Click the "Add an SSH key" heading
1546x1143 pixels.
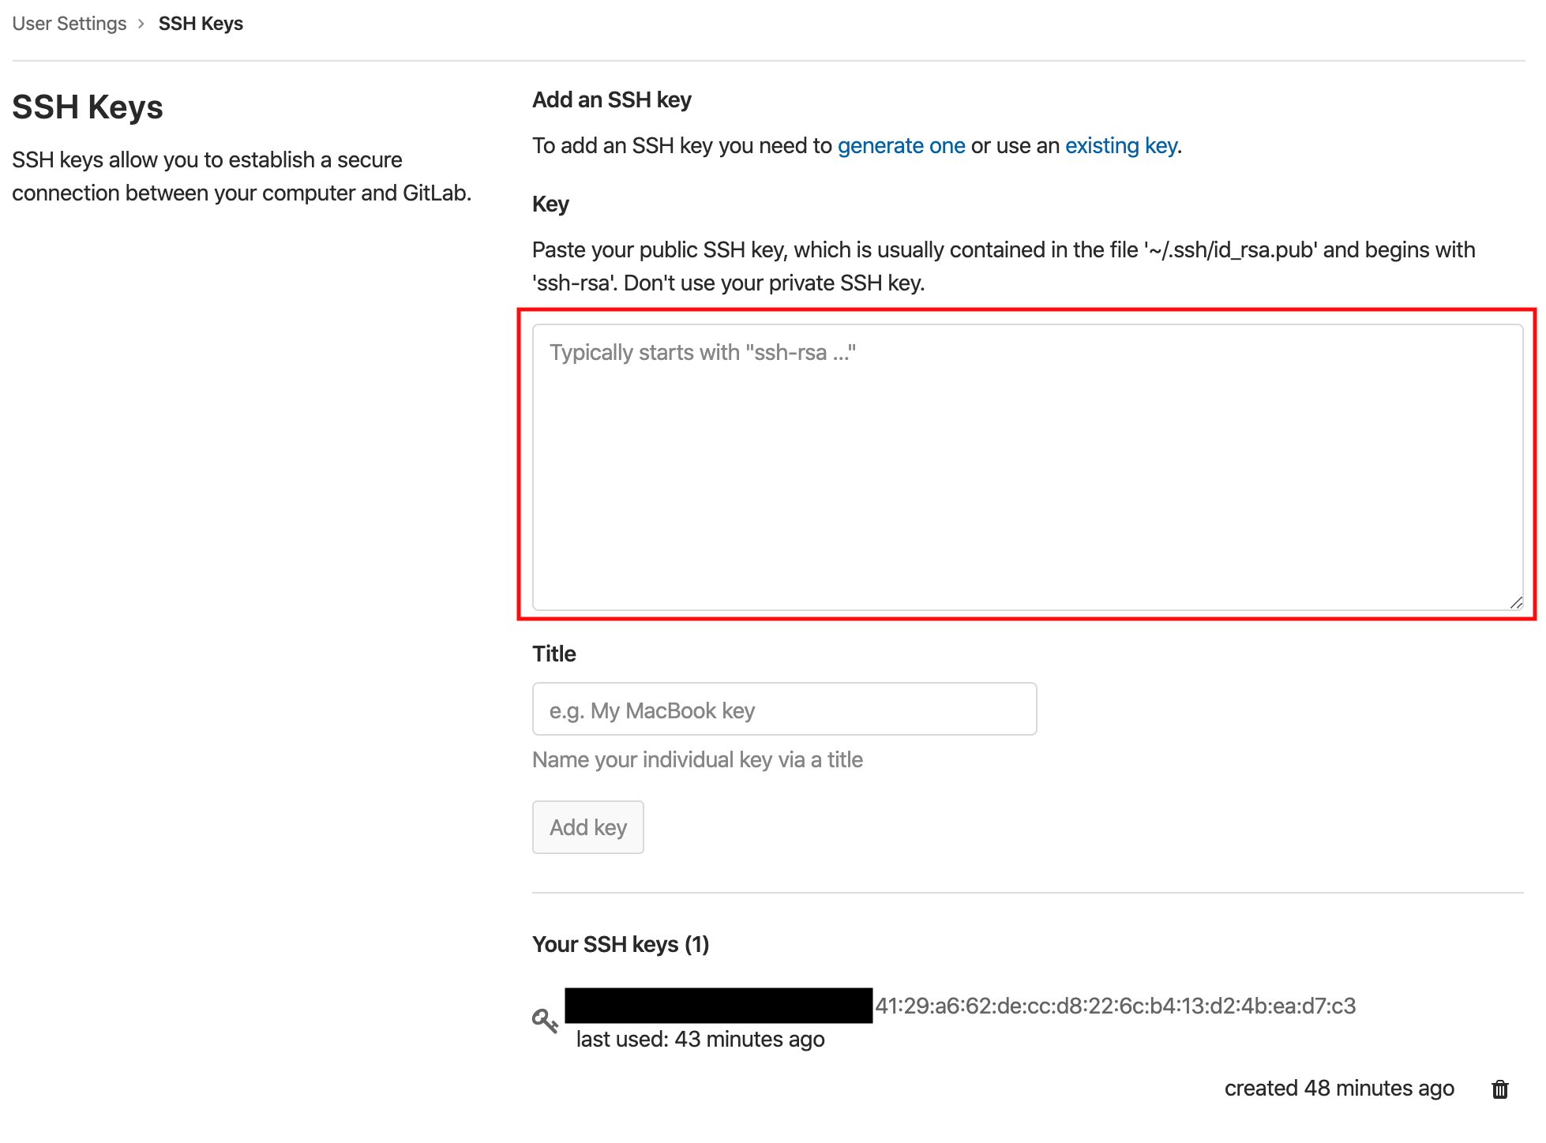pyautogui.click(x=612, y=100)
